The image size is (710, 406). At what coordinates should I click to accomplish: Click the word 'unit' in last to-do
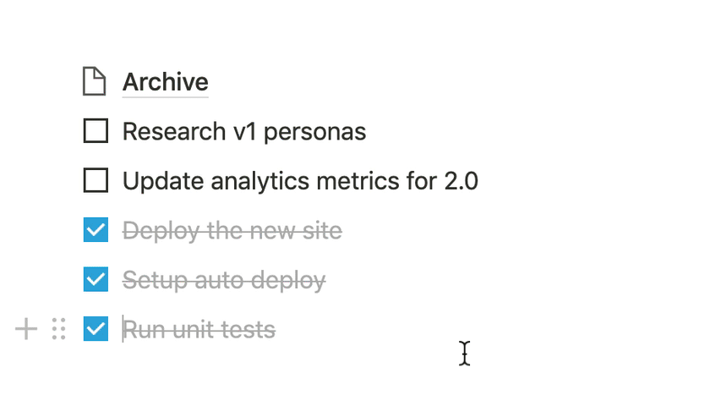coord(191,330)
